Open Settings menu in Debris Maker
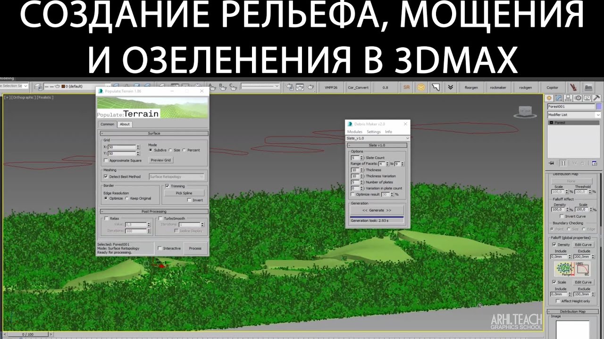 tap(374, 132)
